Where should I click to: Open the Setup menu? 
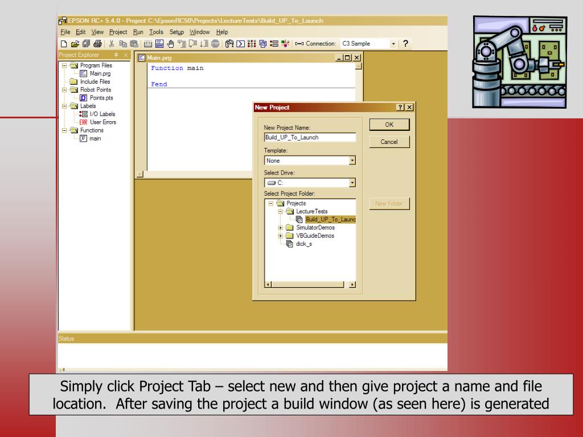click(x=176, y=32)
